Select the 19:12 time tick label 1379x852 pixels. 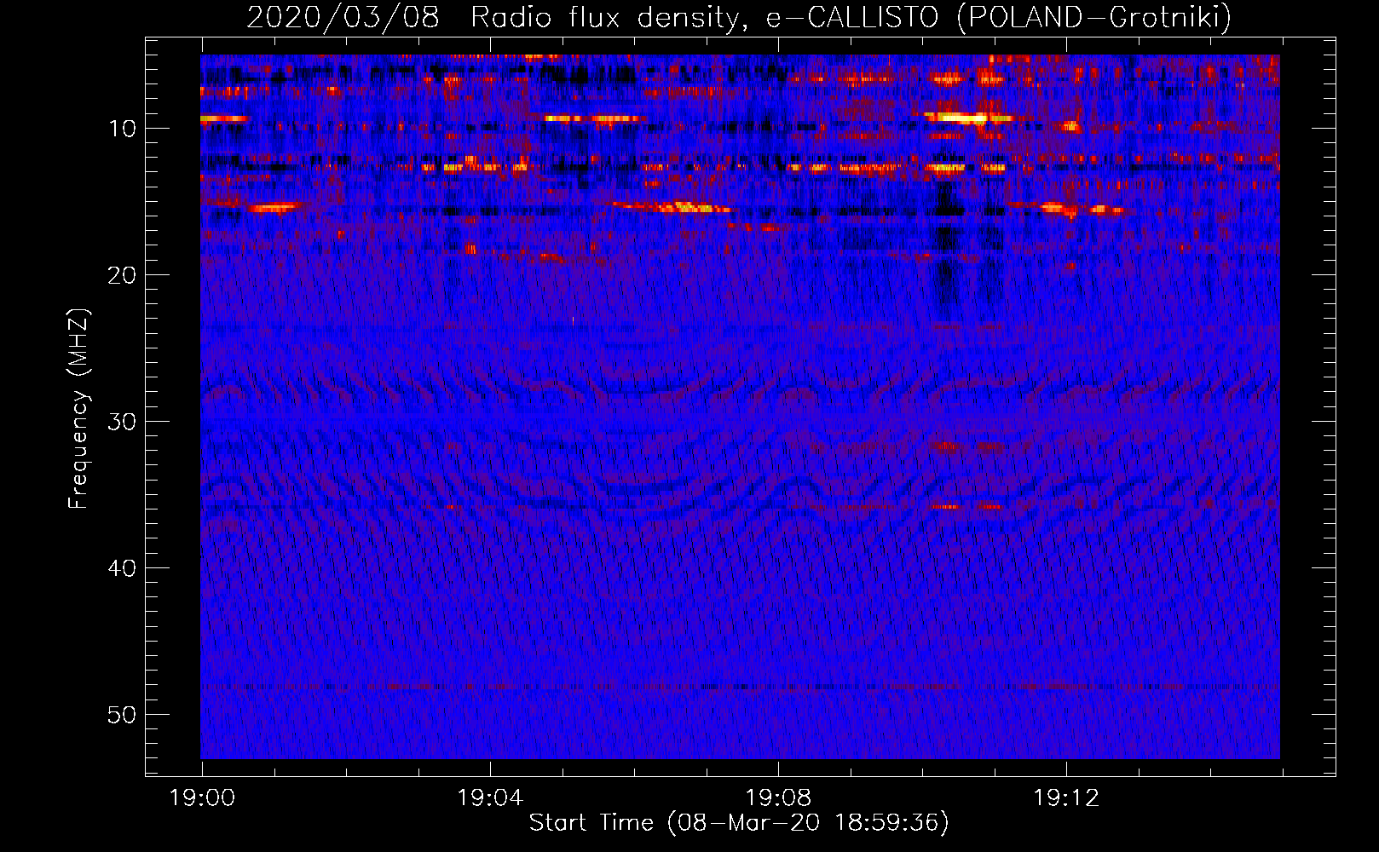[1066, 798]
